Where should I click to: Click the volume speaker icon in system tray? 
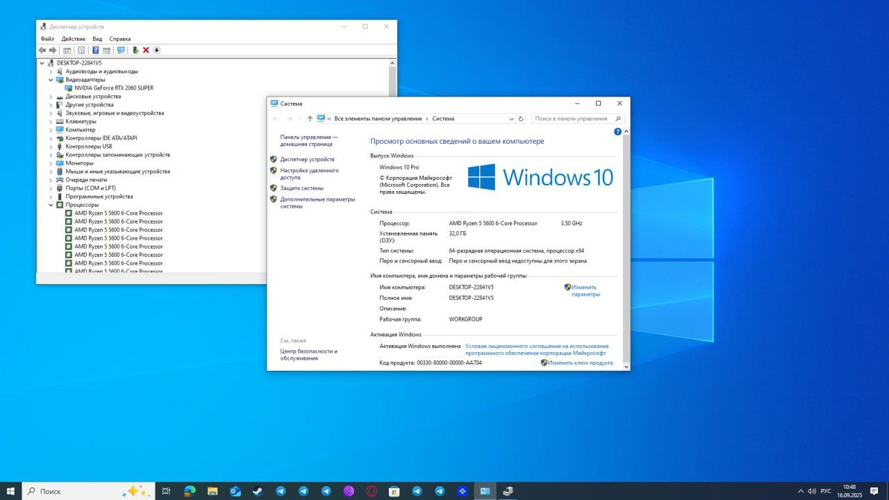click(812, 491)
